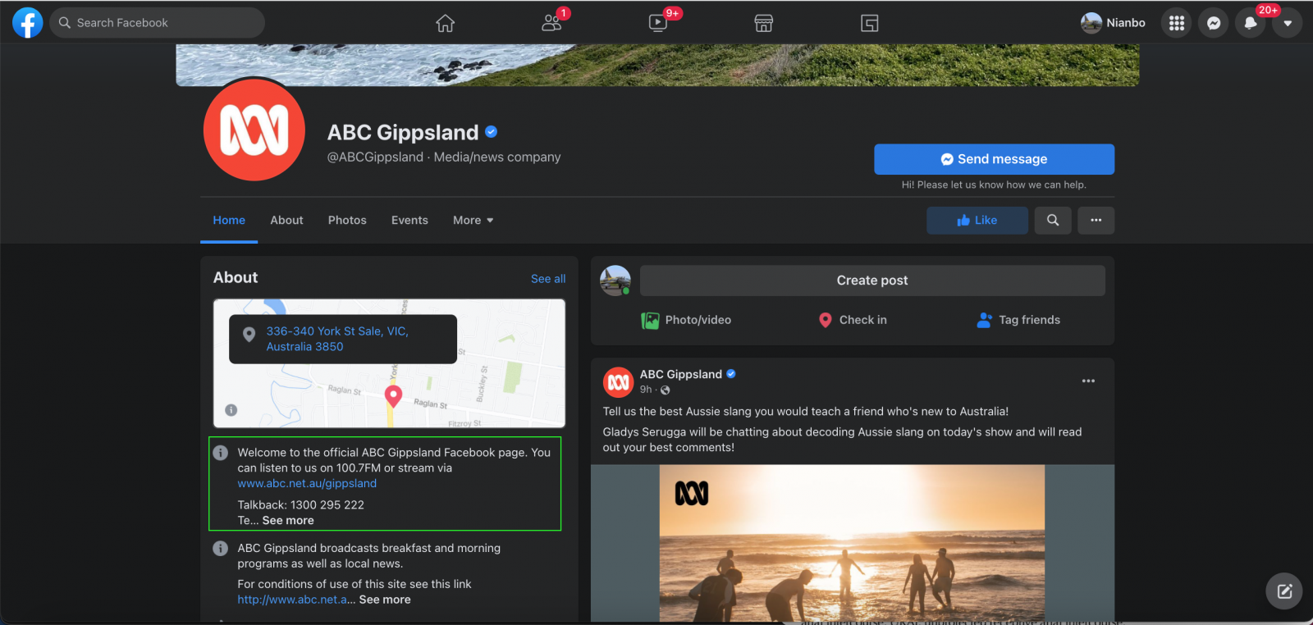Switch to the Events tab
The height and width of the screenshot is (625, 1313).
click(x=409, y=220)
